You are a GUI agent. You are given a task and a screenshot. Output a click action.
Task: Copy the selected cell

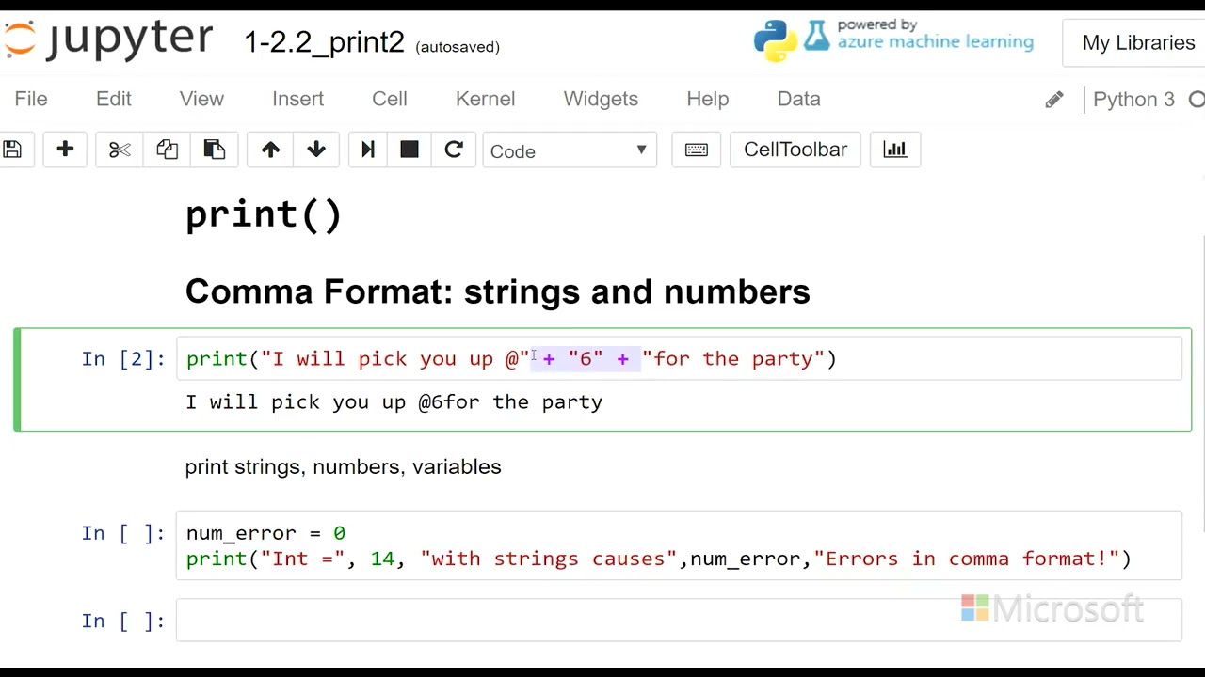point(167,150)
